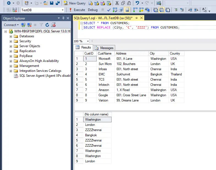Select the CustName column header
This screenshot has height=170, width=216.
[x=106, y=53]
